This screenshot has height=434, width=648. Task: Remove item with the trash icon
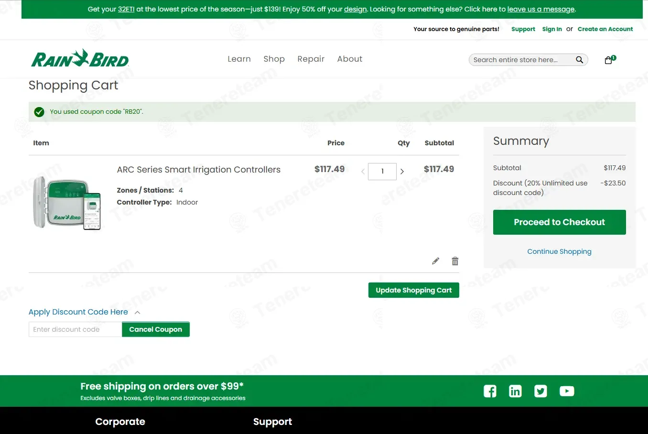tap(455, 261)
